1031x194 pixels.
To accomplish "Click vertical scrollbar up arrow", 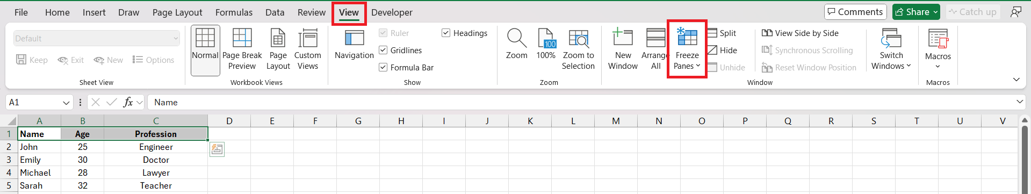I will coord(1025,120).
